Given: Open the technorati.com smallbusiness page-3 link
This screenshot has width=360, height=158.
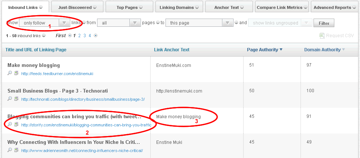Looking at the screenshot, I should [83, 99].
